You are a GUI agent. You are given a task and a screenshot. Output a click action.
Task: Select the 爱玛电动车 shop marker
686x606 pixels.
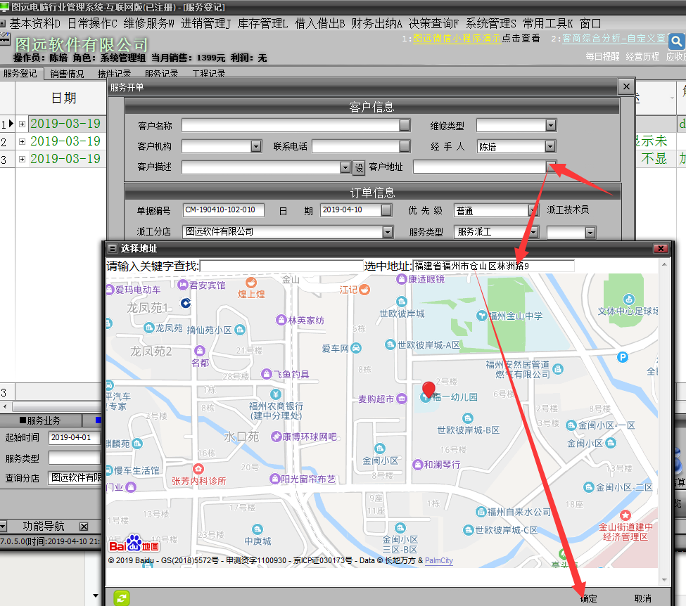[x=110, y=290]
